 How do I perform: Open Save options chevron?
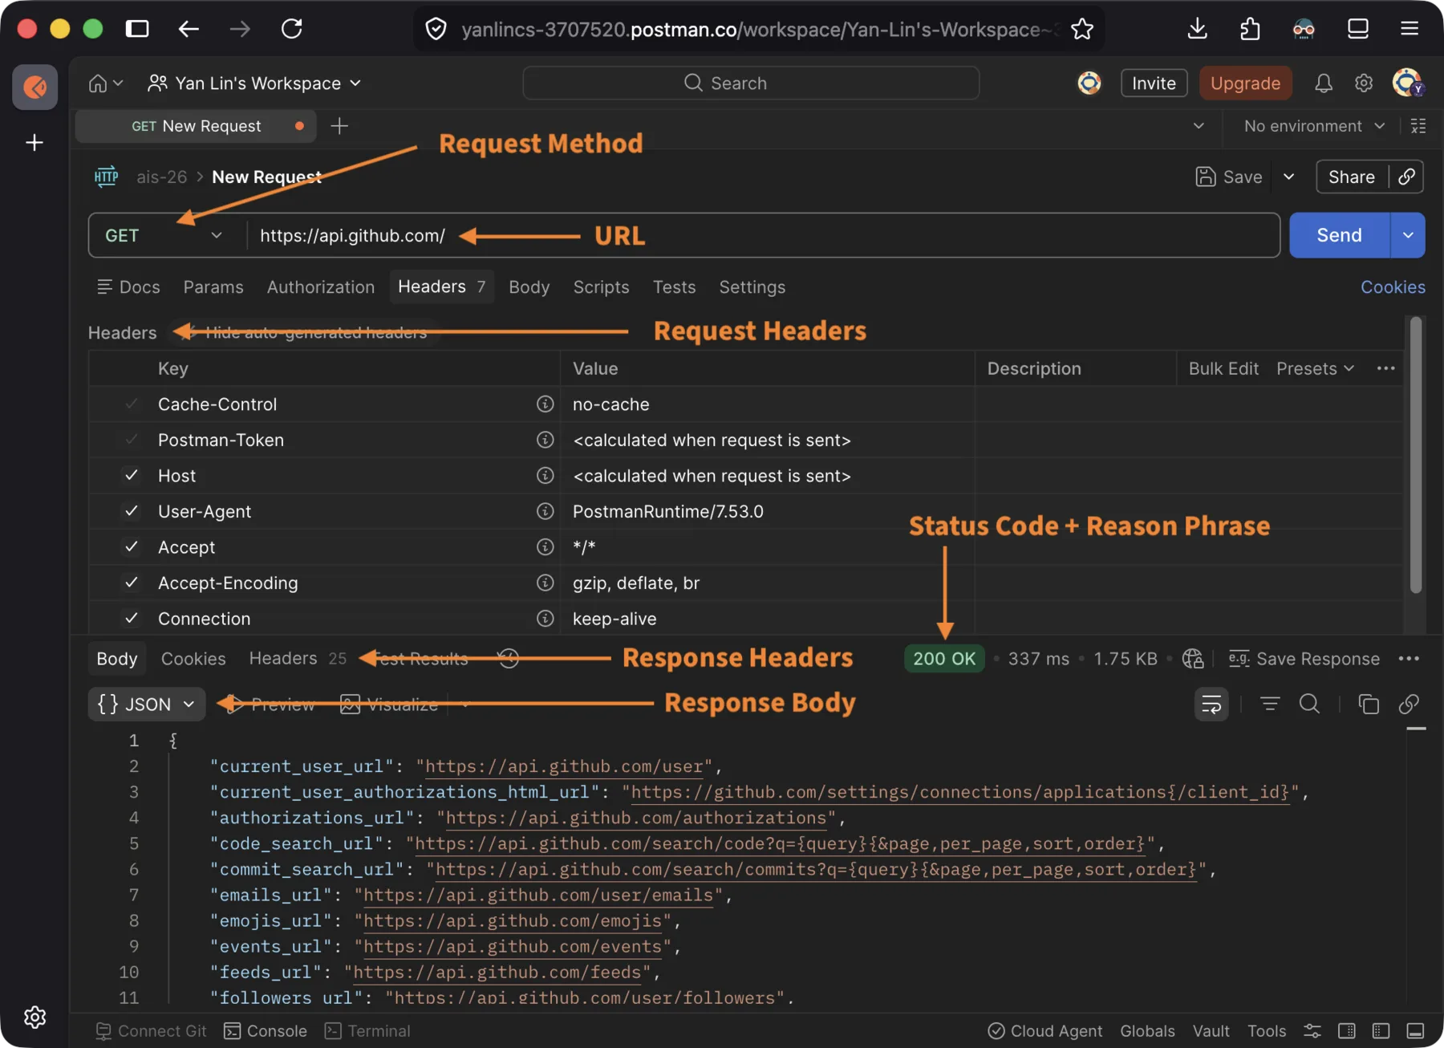[x=1288, y=177]
